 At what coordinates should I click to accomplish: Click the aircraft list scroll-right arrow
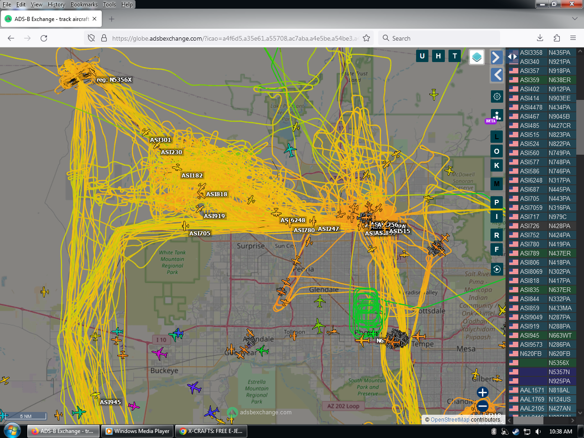(x=574, y=420)
